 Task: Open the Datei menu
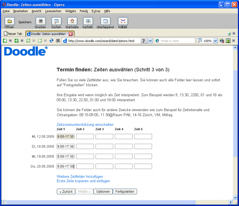click(x=6, y=11)
